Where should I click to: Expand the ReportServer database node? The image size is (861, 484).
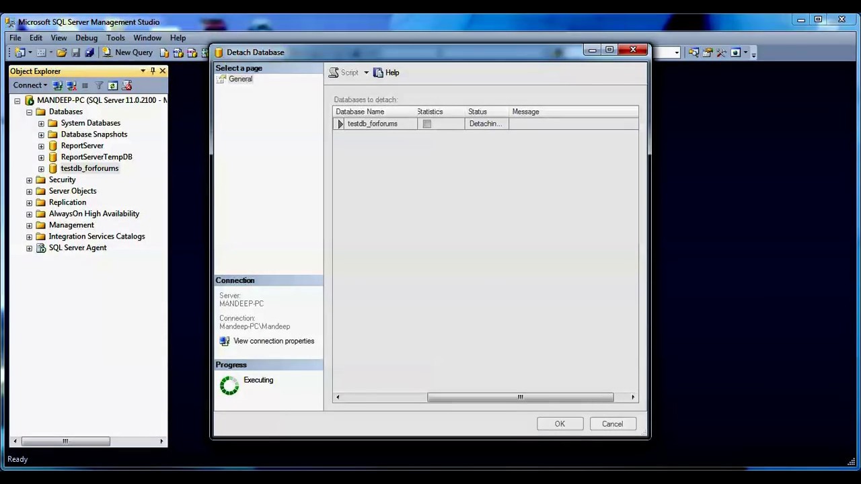pos(41,146)
